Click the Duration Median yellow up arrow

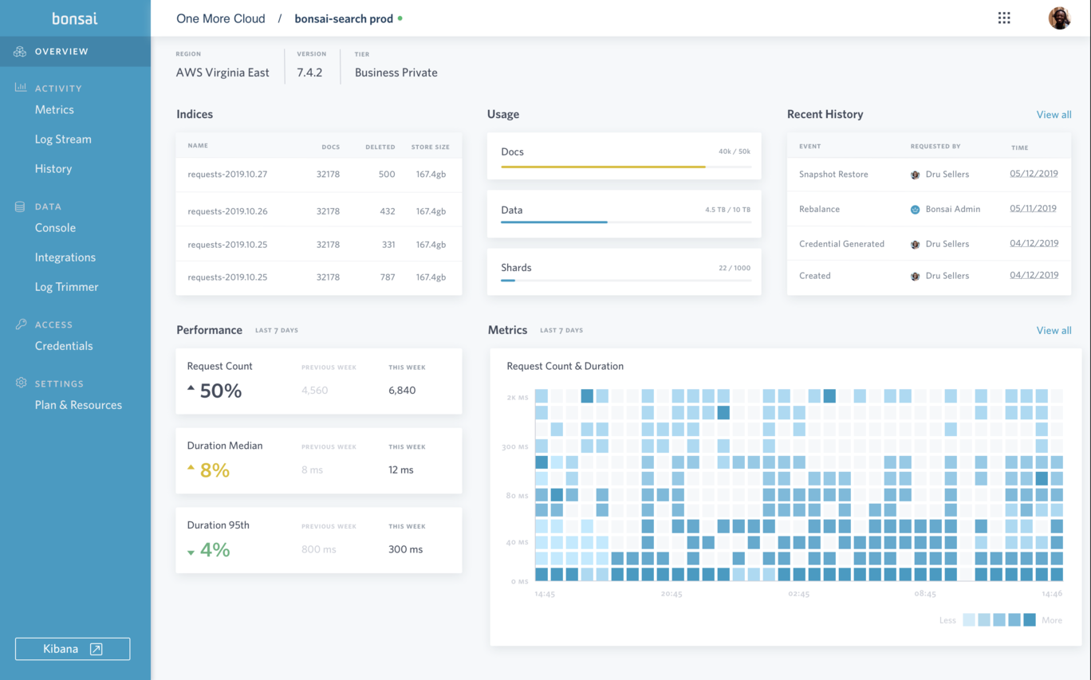[191, 468]
